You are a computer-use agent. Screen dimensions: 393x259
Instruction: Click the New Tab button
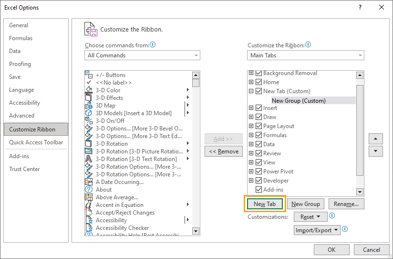tap(265, 204)
